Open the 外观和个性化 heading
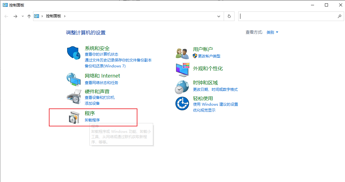The height and width of the screenshot is (182, 345). 208,69
